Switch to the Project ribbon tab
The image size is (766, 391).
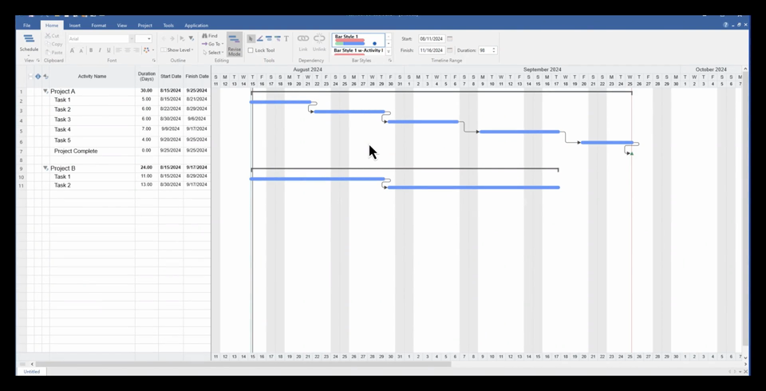click(144, 26)
